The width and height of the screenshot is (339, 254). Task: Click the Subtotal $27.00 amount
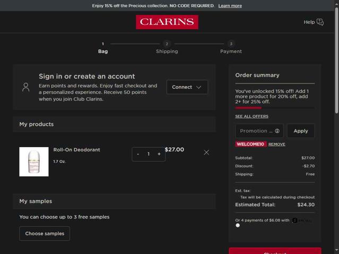pyautogui.click(x=308, y=158)
